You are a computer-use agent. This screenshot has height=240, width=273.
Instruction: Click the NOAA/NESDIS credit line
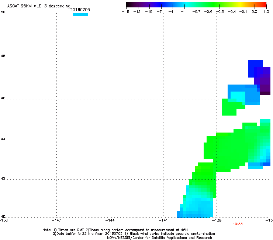tap(159, 238)
